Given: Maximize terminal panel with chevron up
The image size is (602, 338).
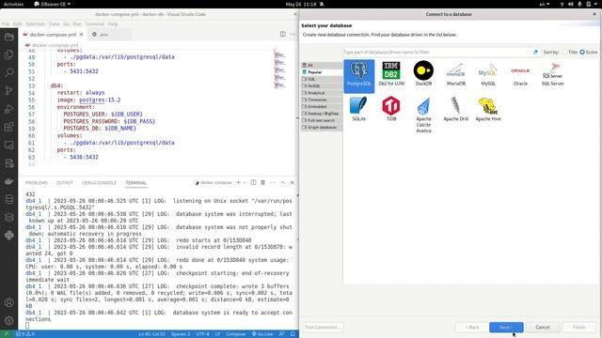Looking at the screenshot, I should coord(282,182).
